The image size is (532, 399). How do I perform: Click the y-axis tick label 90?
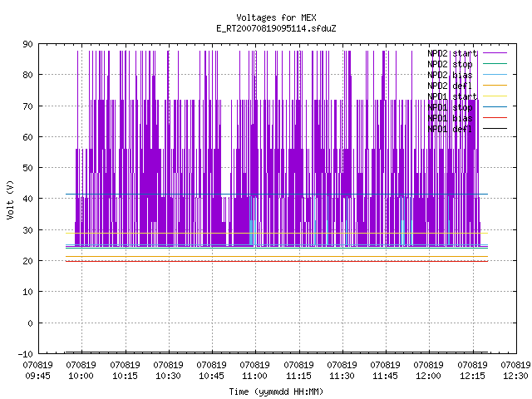[x=27, y=44]
